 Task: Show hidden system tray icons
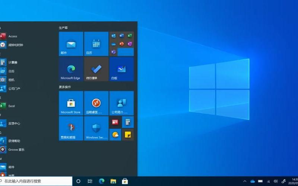[245, 181]
